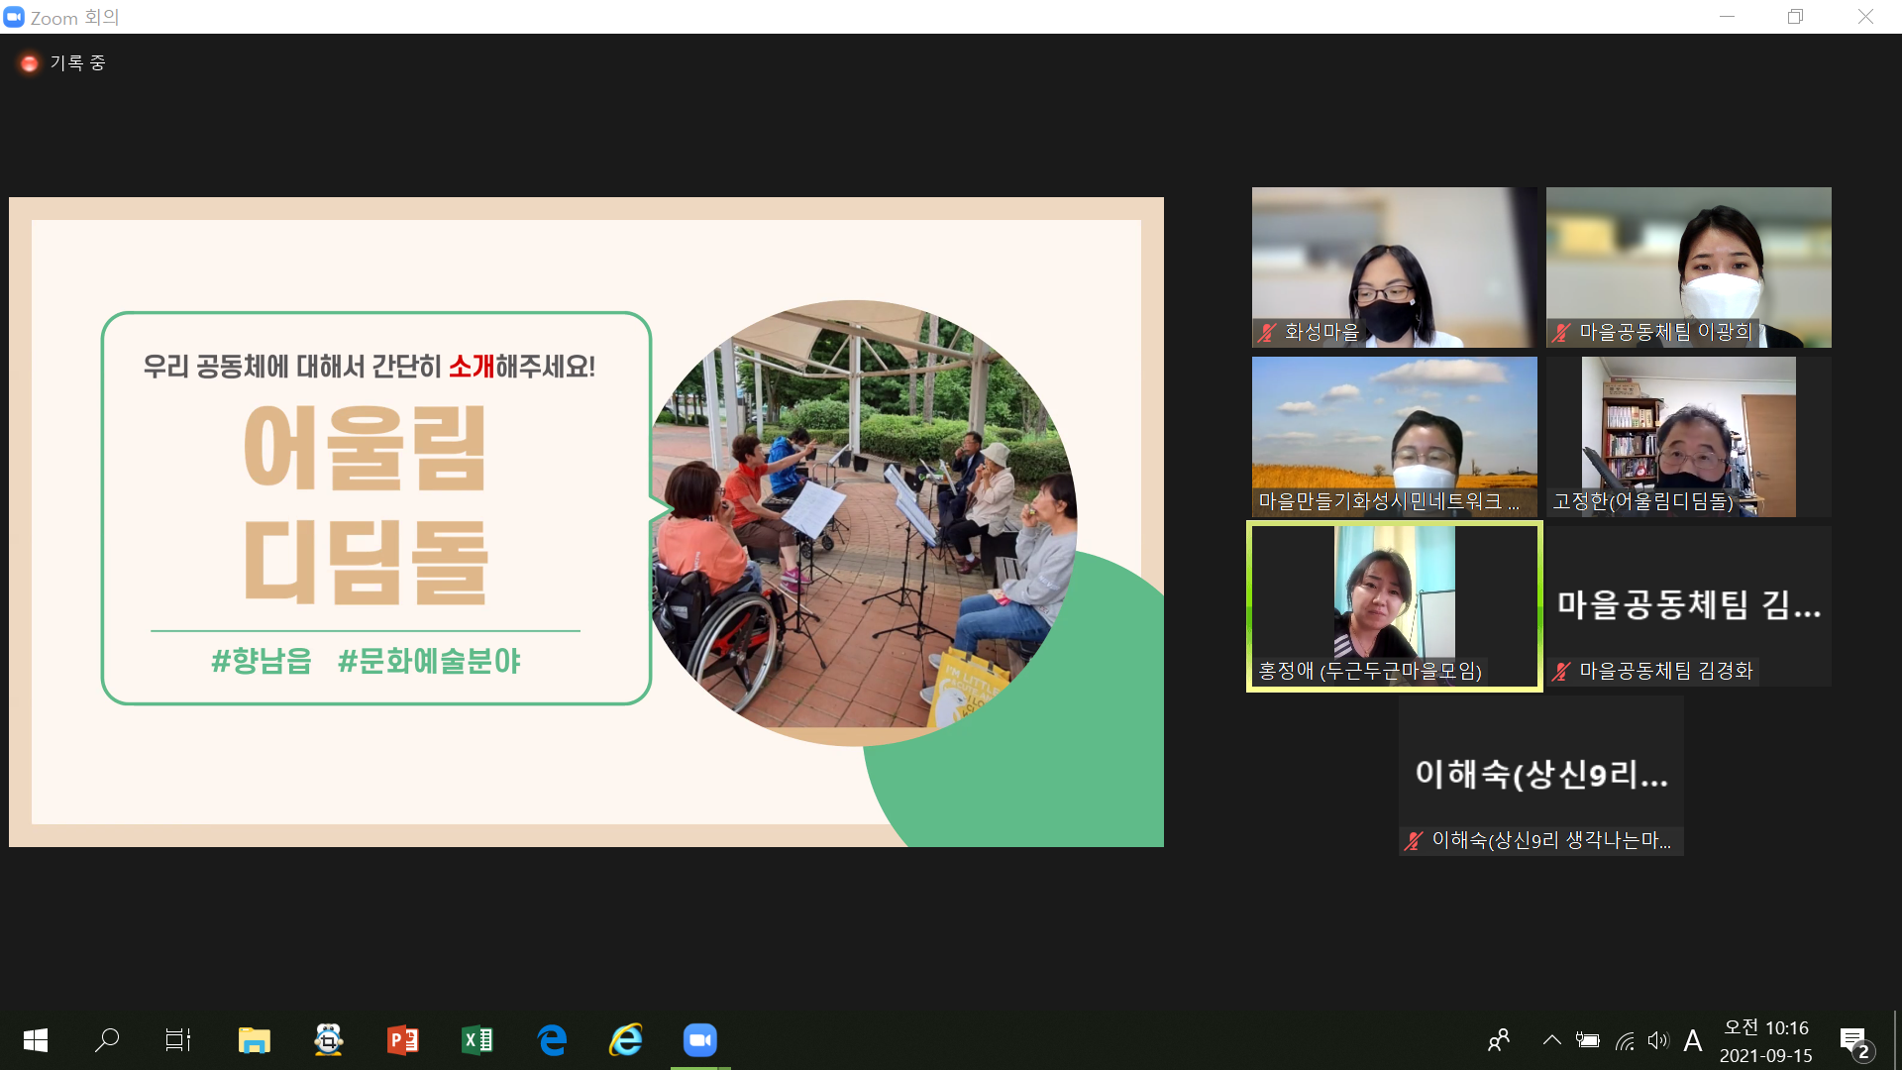
Task: Click muted mic icon on 이해숙 label
Action: [1414, 841]
